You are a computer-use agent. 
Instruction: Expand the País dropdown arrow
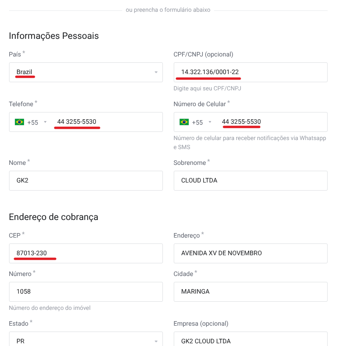[x=156, y=72]
